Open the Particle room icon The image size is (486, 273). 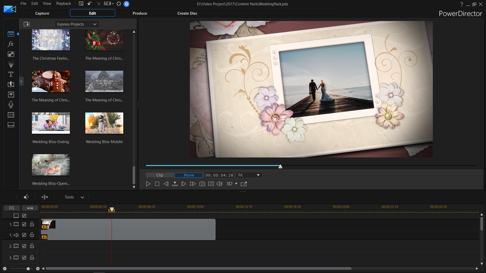(11, 64)
